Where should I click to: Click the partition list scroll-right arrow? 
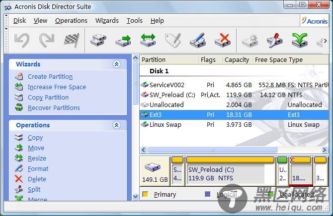325,150
